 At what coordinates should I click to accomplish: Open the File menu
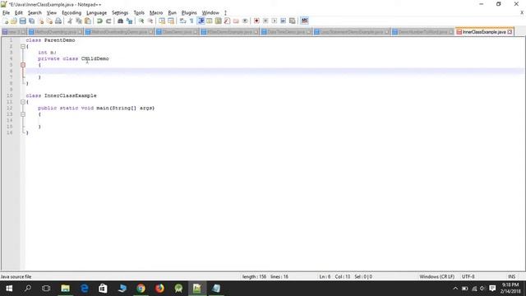pos(6,13)
